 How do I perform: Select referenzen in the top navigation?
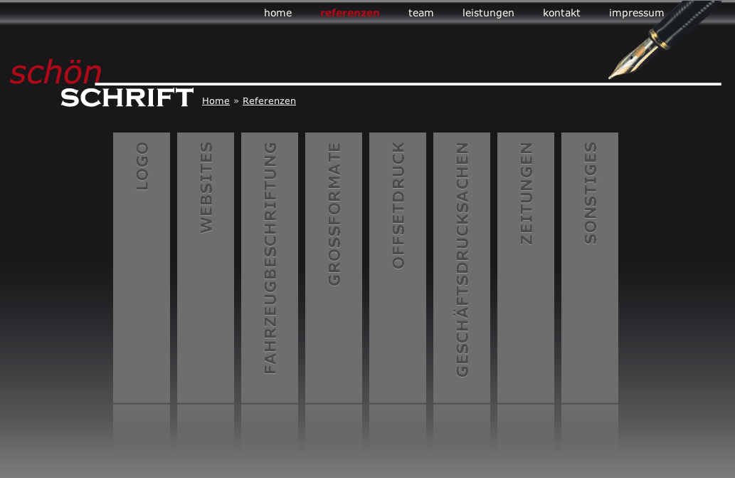pos(349,13)
